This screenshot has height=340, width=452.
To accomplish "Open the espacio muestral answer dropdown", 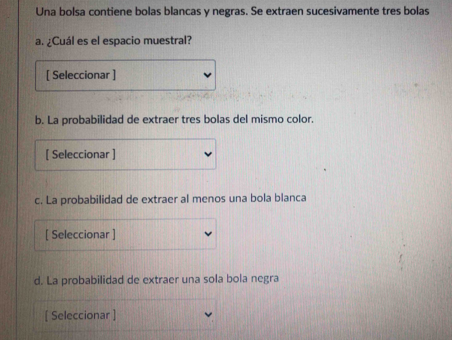I will pos(125,75).
